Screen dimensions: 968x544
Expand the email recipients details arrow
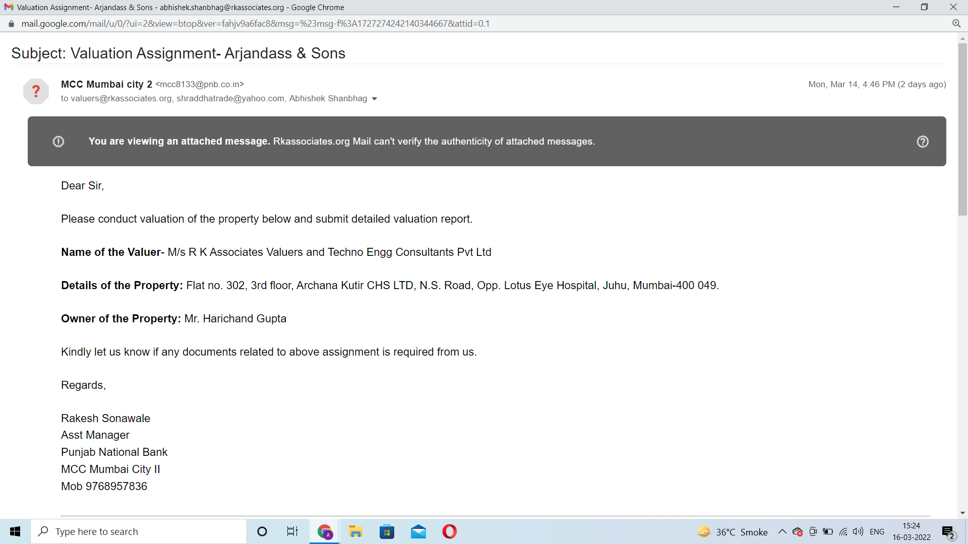tap(375, 99)
